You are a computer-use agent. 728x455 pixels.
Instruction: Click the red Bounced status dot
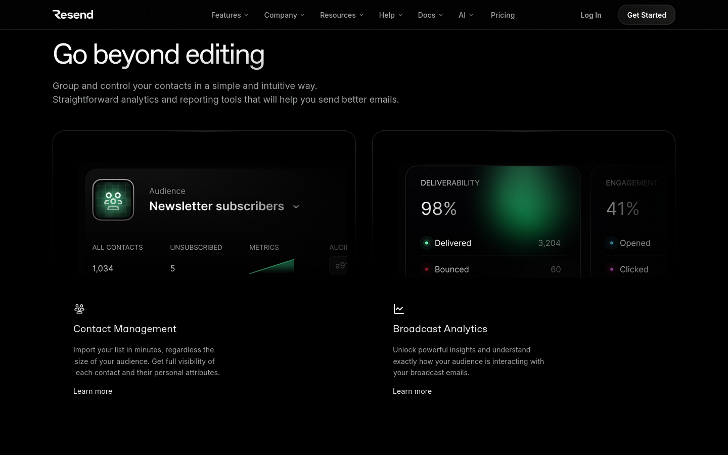pyautogui.click(x=427, y=269)
